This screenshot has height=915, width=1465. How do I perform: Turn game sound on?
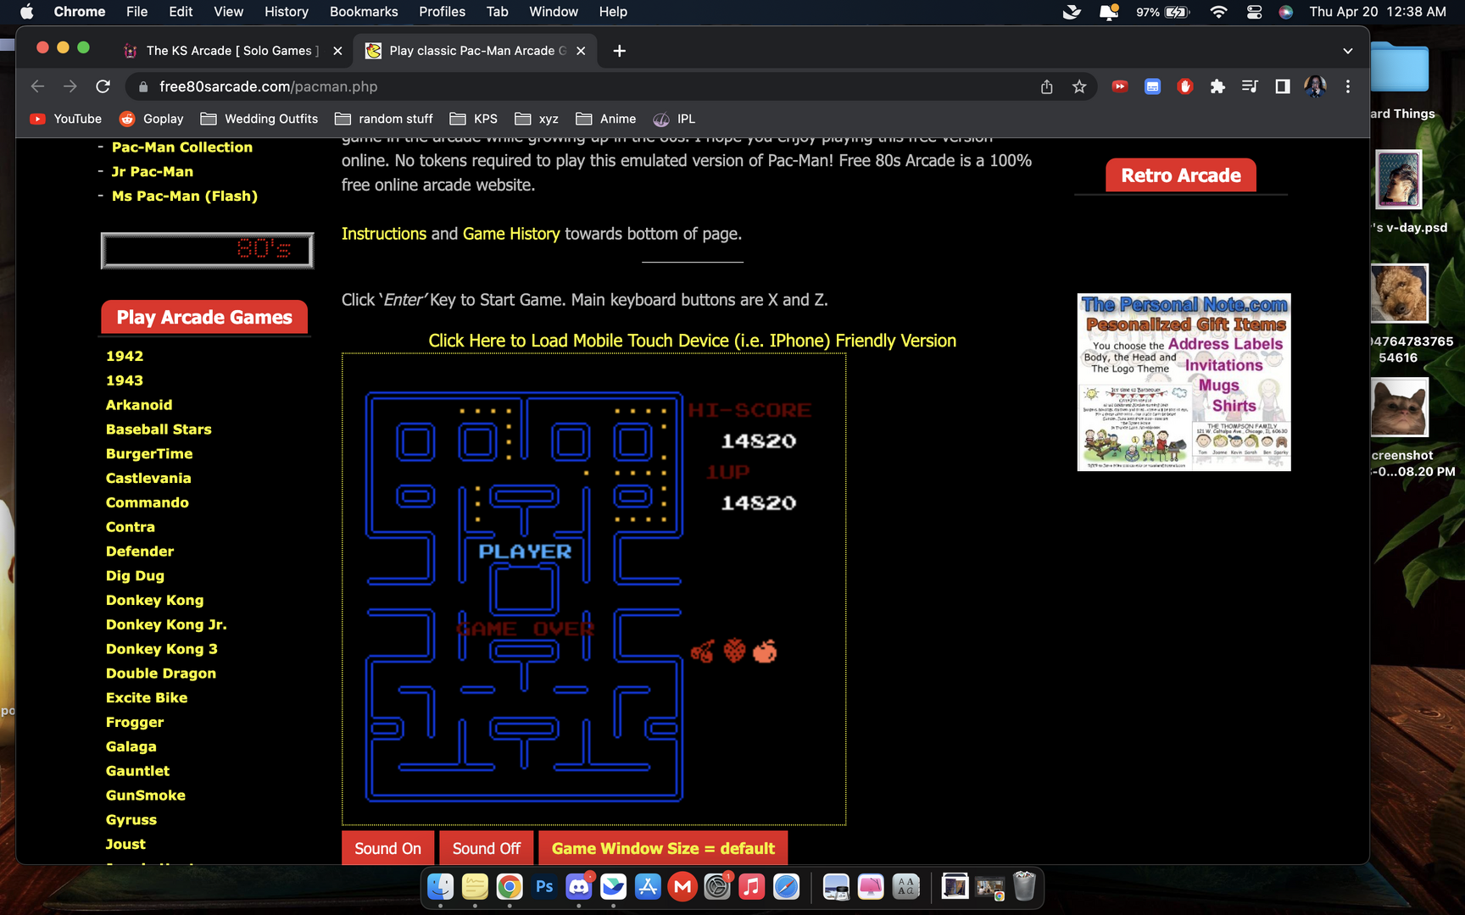[387, 848]
